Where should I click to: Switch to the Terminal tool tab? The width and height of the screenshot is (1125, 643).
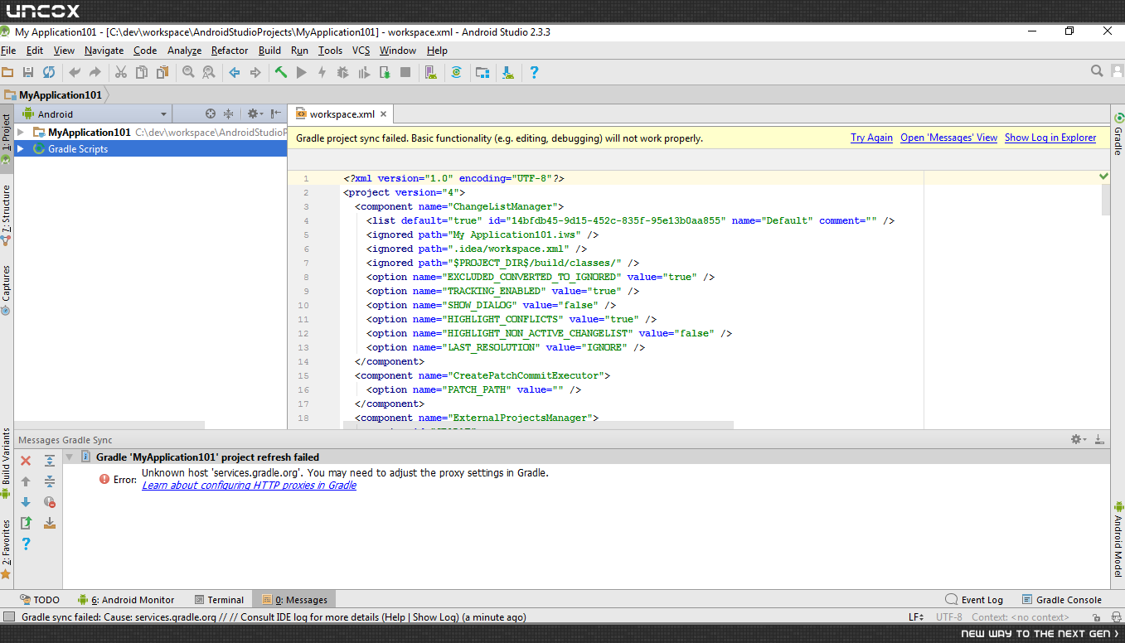pos(219,600)
